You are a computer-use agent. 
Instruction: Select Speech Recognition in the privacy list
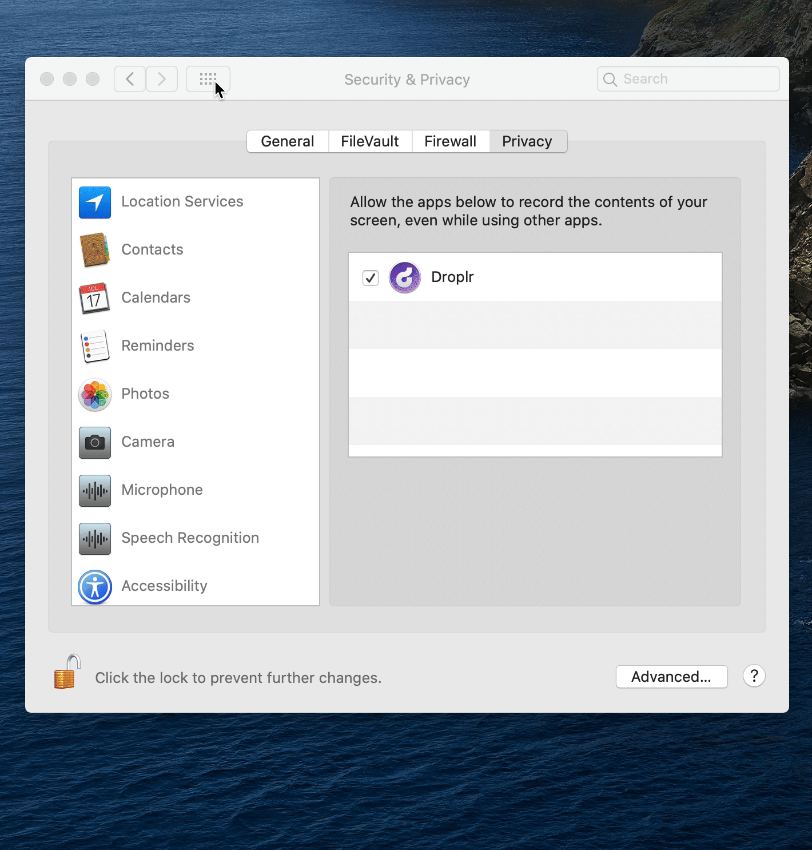190,538
